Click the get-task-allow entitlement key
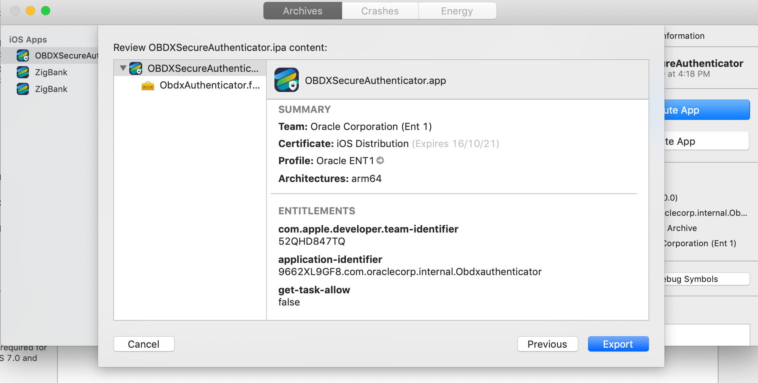 [x=314, y=290]
